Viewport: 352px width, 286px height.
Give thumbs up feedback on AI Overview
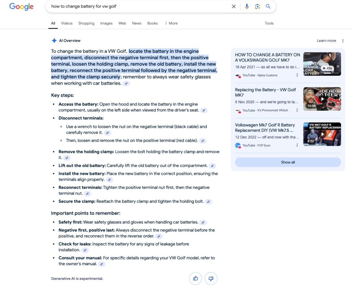pos(196,278)
